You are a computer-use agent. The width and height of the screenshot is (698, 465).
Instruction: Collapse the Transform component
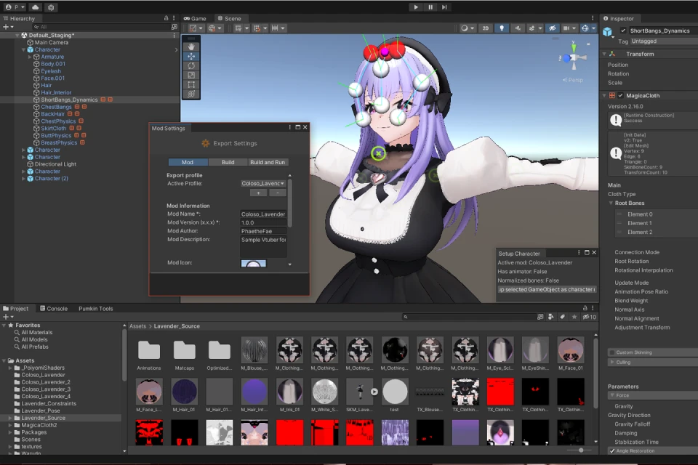click(604, 54)
